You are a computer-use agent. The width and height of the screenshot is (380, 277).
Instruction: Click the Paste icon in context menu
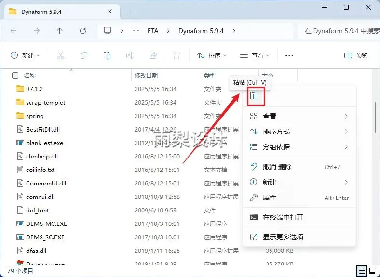tap(254, 96)
